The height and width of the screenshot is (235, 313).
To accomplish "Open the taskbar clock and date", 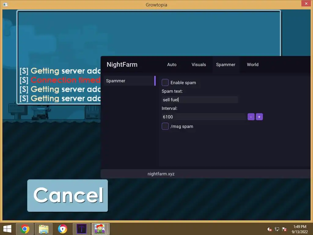I will coord(300,229).
